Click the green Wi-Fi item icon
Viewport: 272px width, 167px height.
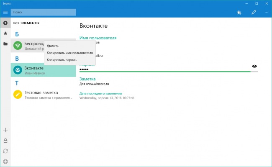point(18,46)
